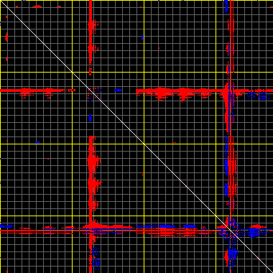The height and width of the screenshot is (273, 273).
Task: Select the blue patch at the left end of the lower band
Action: point(6,226)
